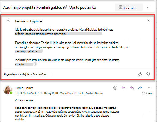157x122 pixels.
Task: Click the tag icon beside 'Opšte postavke'
Action: pyautogui.click(x=66, y=7)
